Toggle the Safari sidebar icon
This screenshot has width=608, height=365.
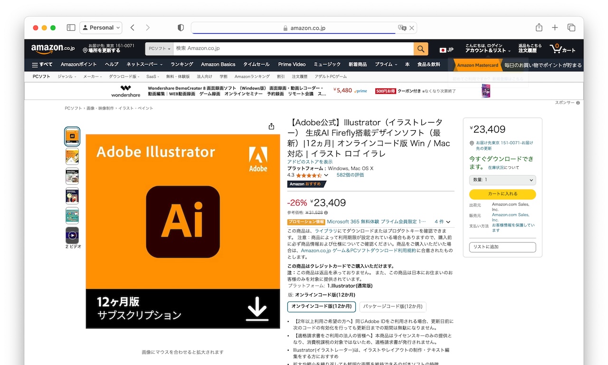(x=71, y=28)
